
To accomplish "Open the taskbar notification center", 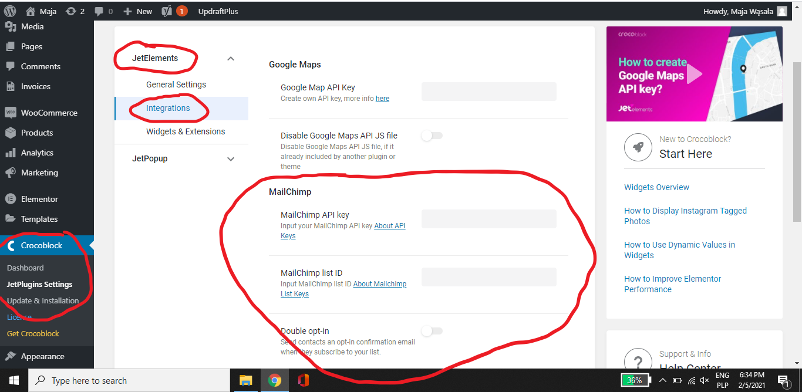I will pyautogui.click(x=783, y=380).
